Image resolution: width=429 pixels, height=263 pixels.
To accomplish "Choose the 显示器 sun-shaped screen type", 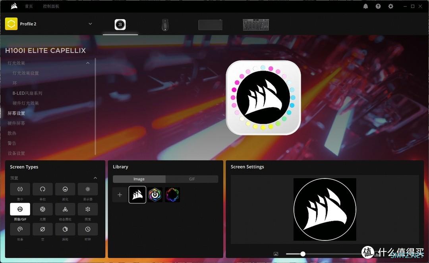I will click(x=87, y=189).
